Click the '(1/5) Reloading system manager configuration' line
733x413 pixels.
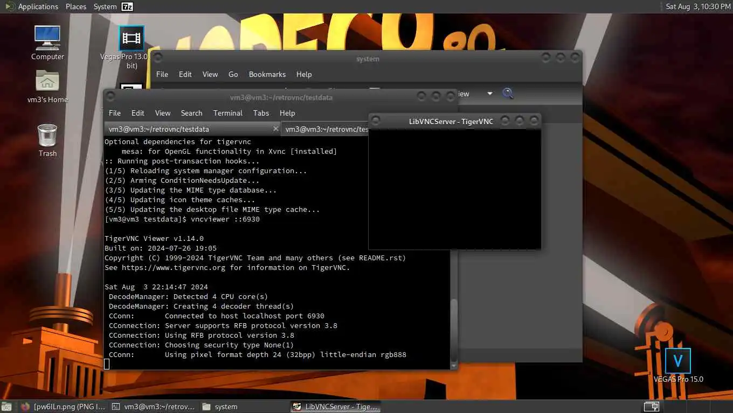[206, 171]
